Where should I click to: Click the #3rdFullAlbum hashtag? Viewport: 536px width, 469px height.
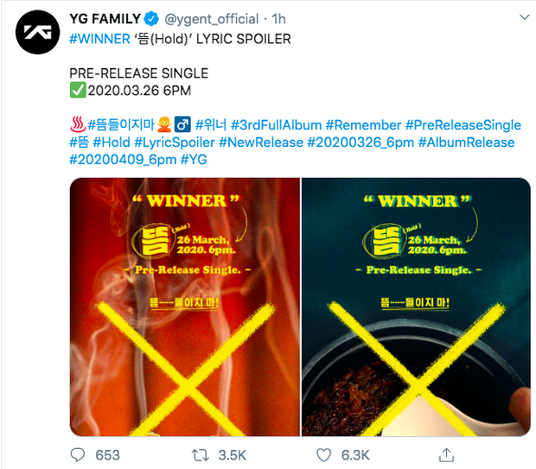click(276, 125)
